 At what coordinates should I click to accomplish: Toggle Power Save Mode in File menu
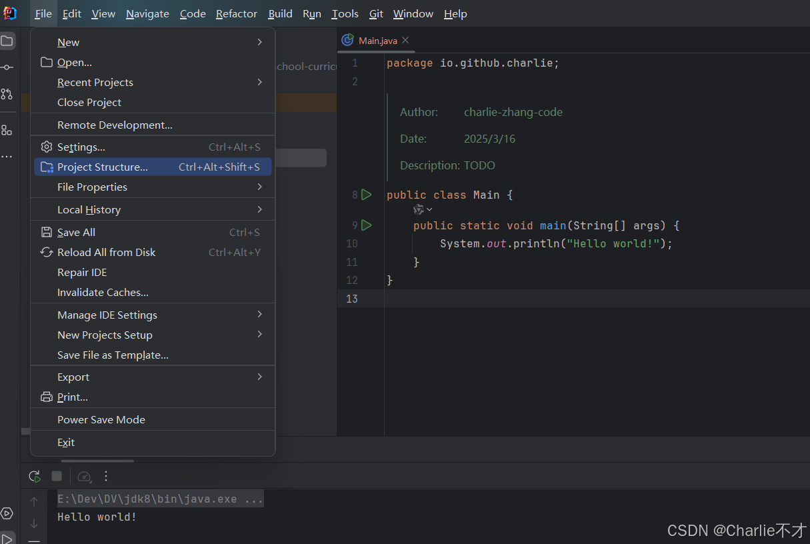pyautogui.click(x=101, y=419)
